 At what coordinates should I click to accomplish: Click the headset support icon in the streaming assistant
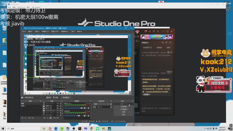tap(150, 31)
